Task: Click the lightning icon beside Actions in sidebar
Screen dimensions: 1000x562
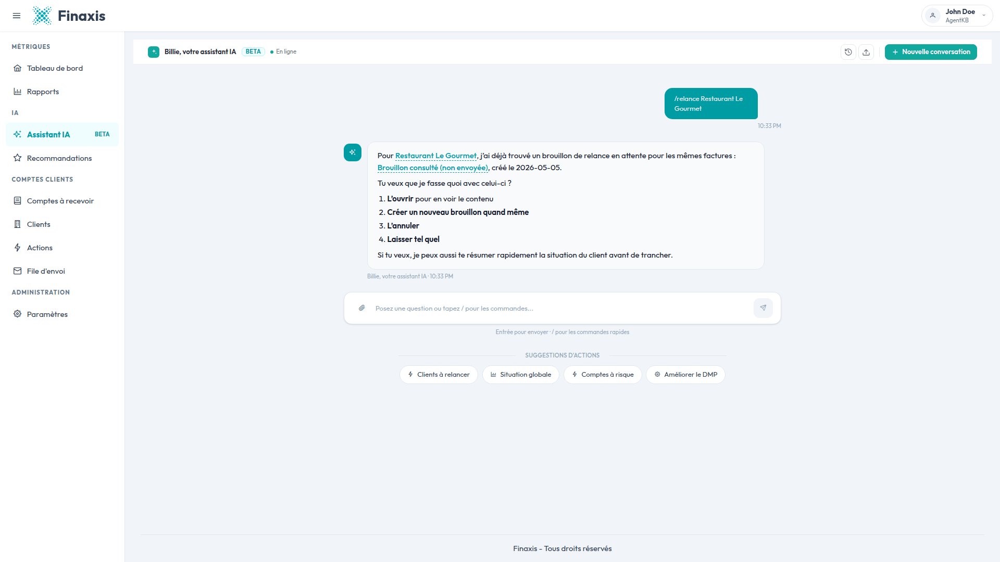Action: coord(18,247)
